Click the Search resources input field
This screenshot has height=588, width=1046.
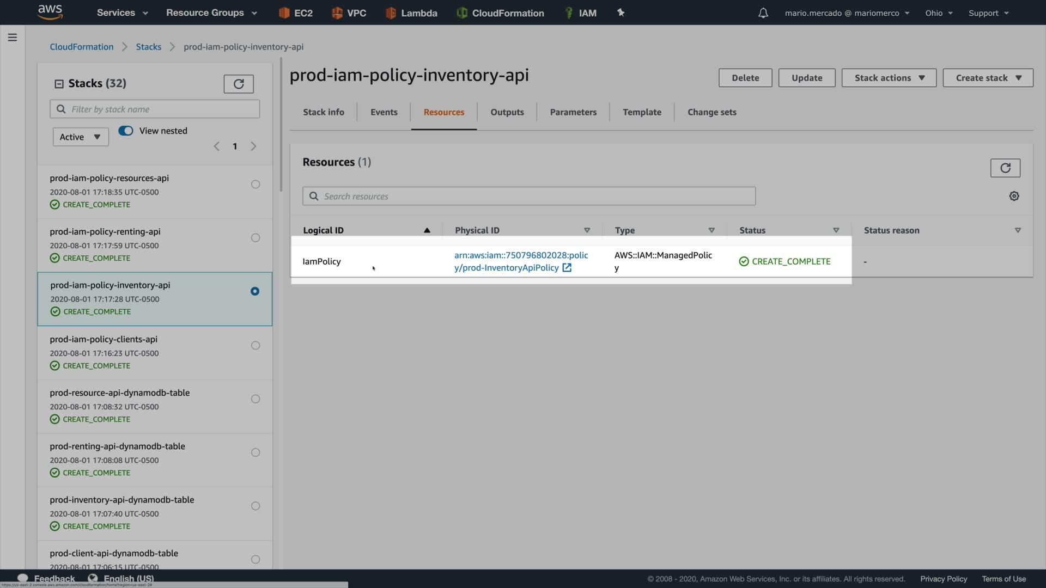(528, 196)
